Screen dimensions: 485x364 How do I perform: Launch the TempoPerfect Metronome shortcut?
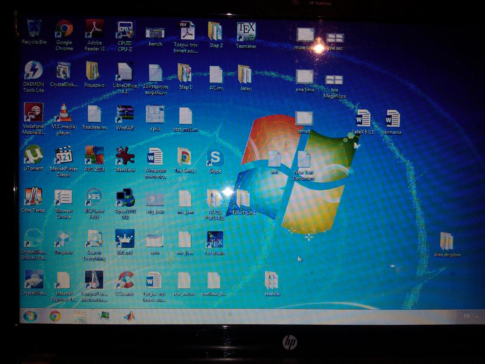(94, 280)
